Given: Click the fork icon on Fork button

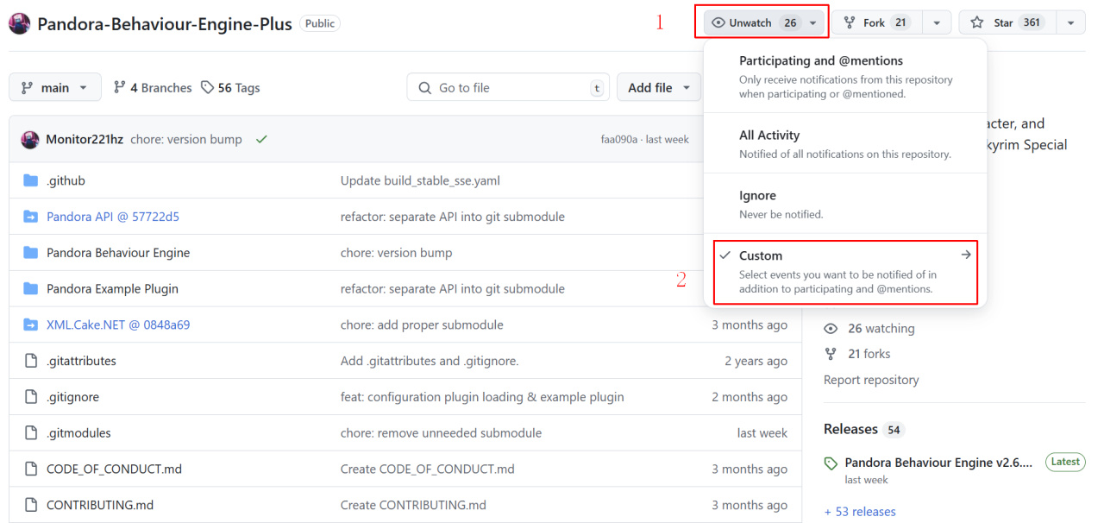Looking at the screenshot, I should (x=850, y=23).
